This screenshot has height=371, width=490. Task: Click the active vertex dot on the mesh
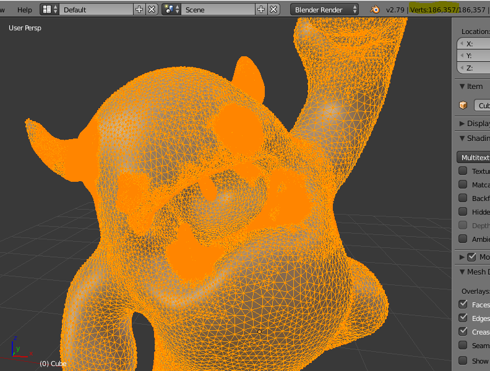click(259, 331)
